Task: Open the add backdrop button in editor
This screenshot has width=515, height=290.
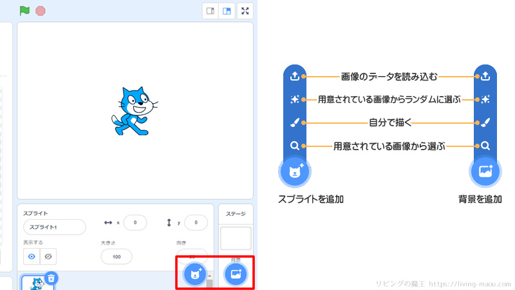Action: coord(236,273)
